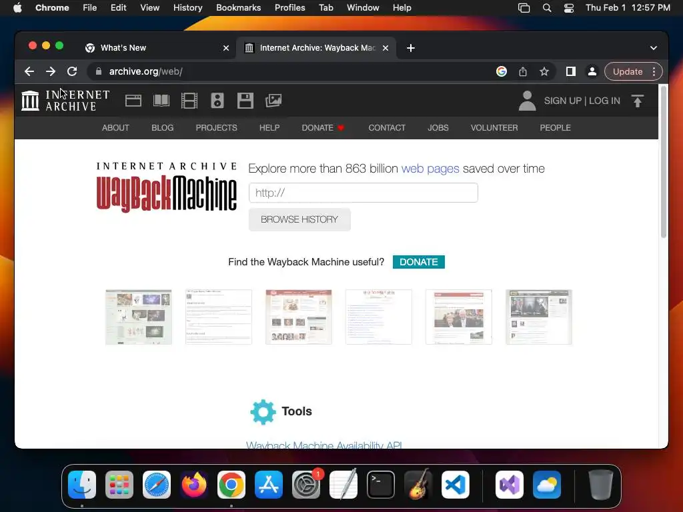Open a new tab with the plus button
This screenshot has height=512, width=683.
point(411,48)
